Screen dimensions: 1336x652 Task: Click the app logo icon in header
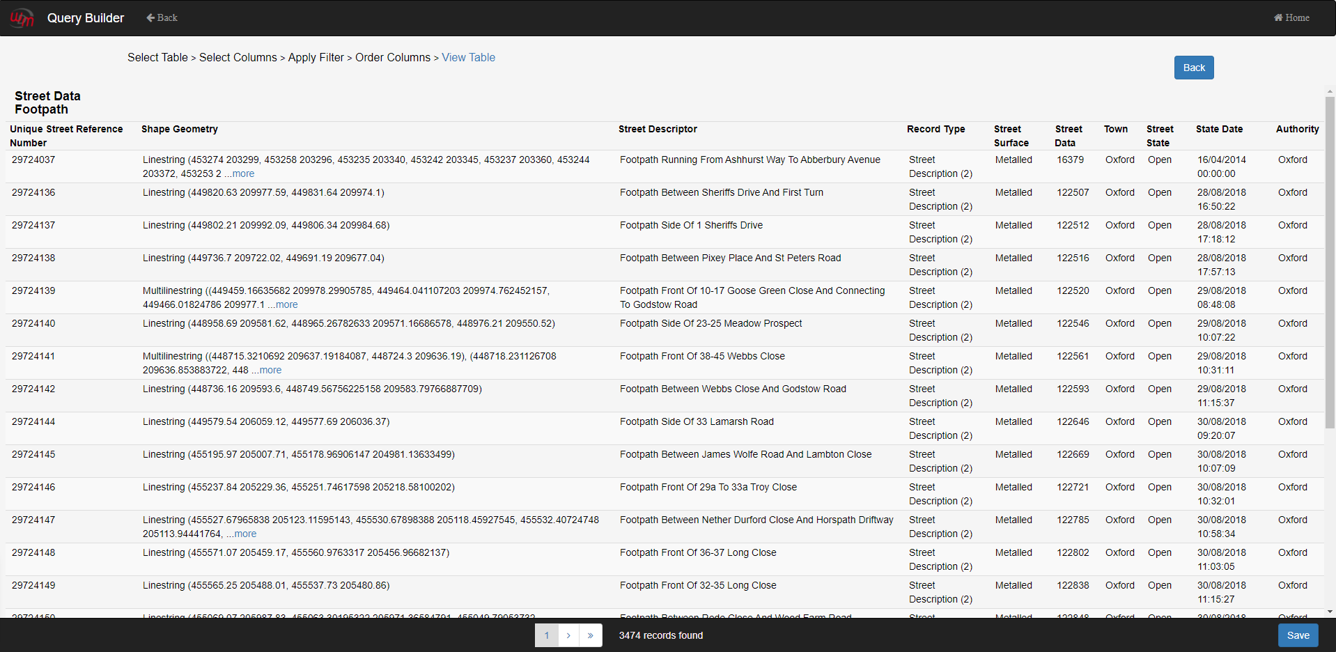tap(22, 18)
